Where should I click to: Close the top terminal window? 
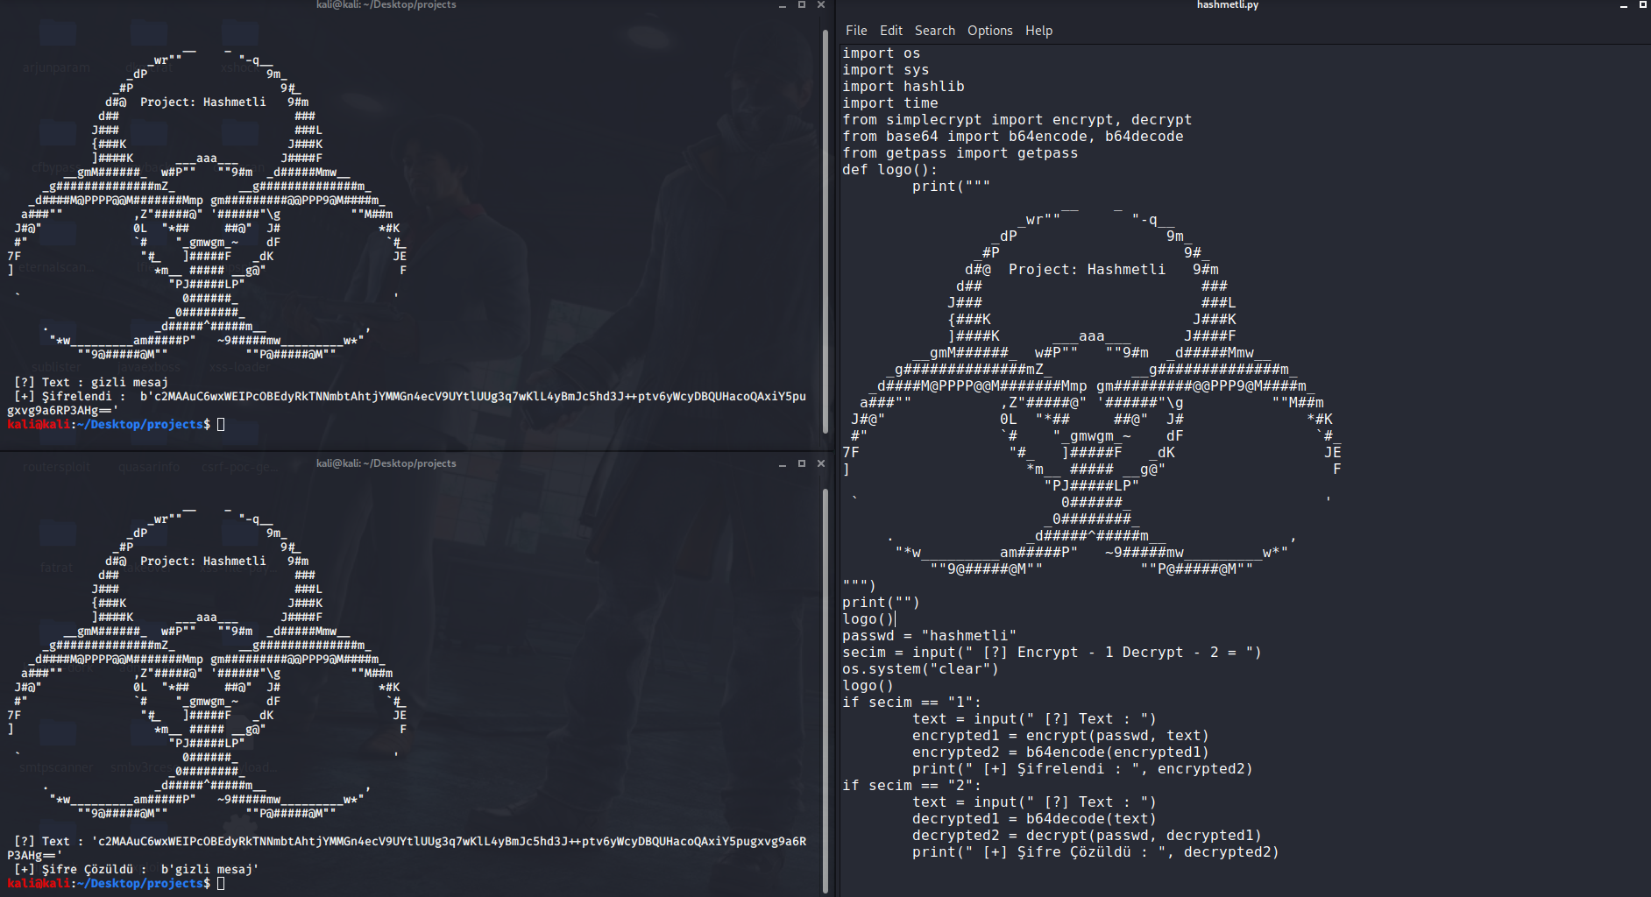pos(821,5)
